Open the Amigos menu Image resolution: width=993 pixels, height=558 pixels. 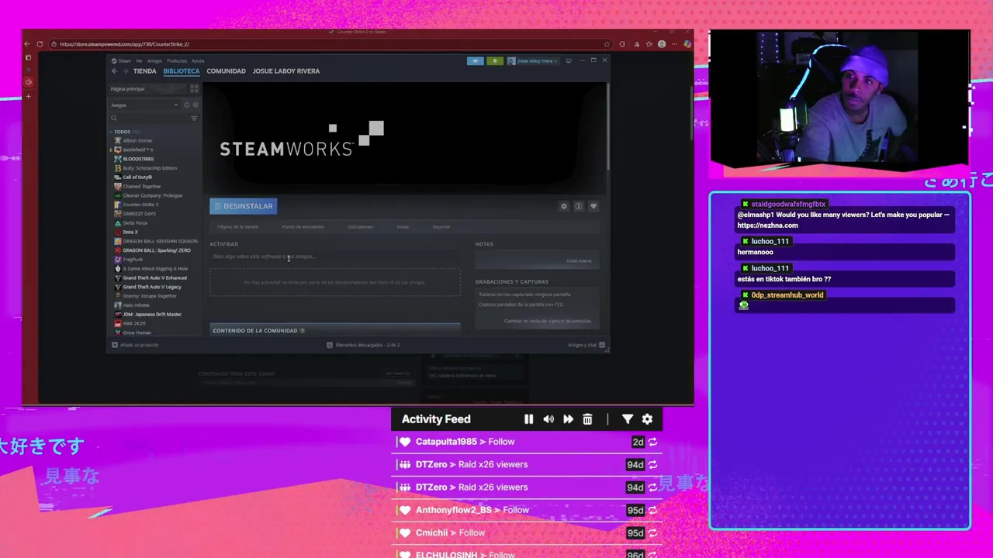(x=154, y=60)
